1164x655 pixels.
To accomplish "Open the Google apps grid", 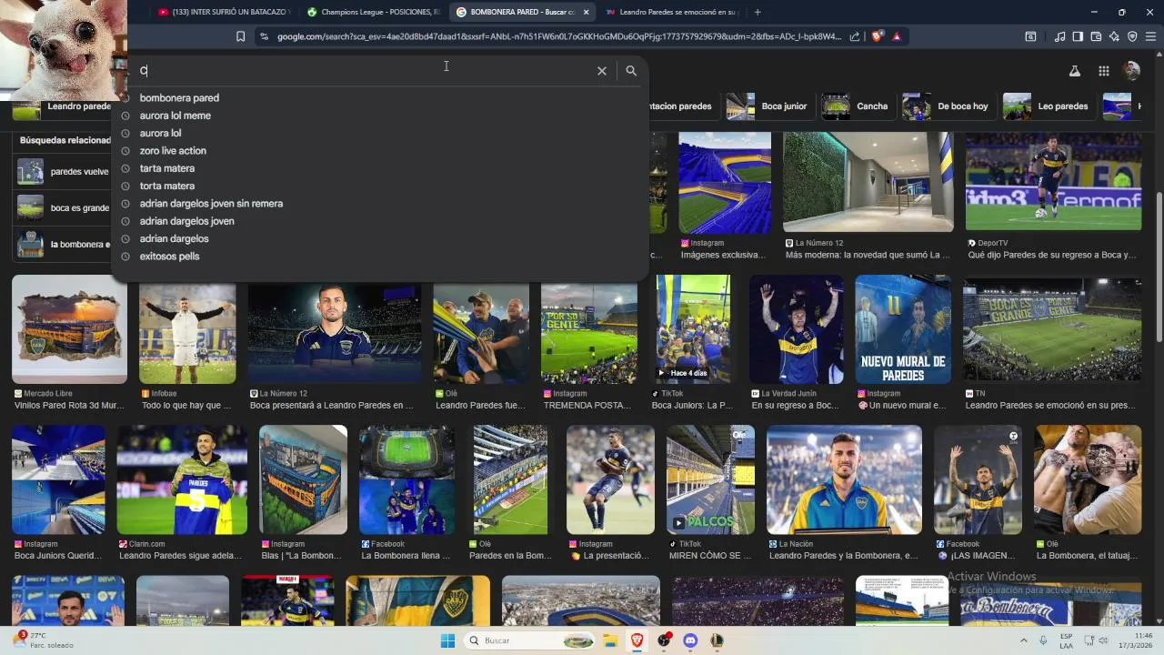I will pos(1103,71).
